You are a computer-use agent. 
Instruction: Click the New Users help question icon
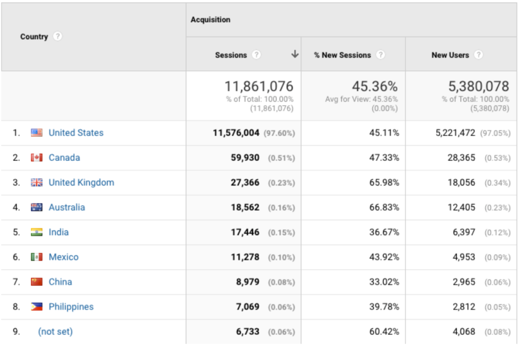point(478,55)
